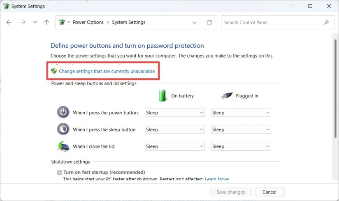This screenshot has width=339, height=201.
Task: Click the search magnifier icon
Action: coord(327,23)
